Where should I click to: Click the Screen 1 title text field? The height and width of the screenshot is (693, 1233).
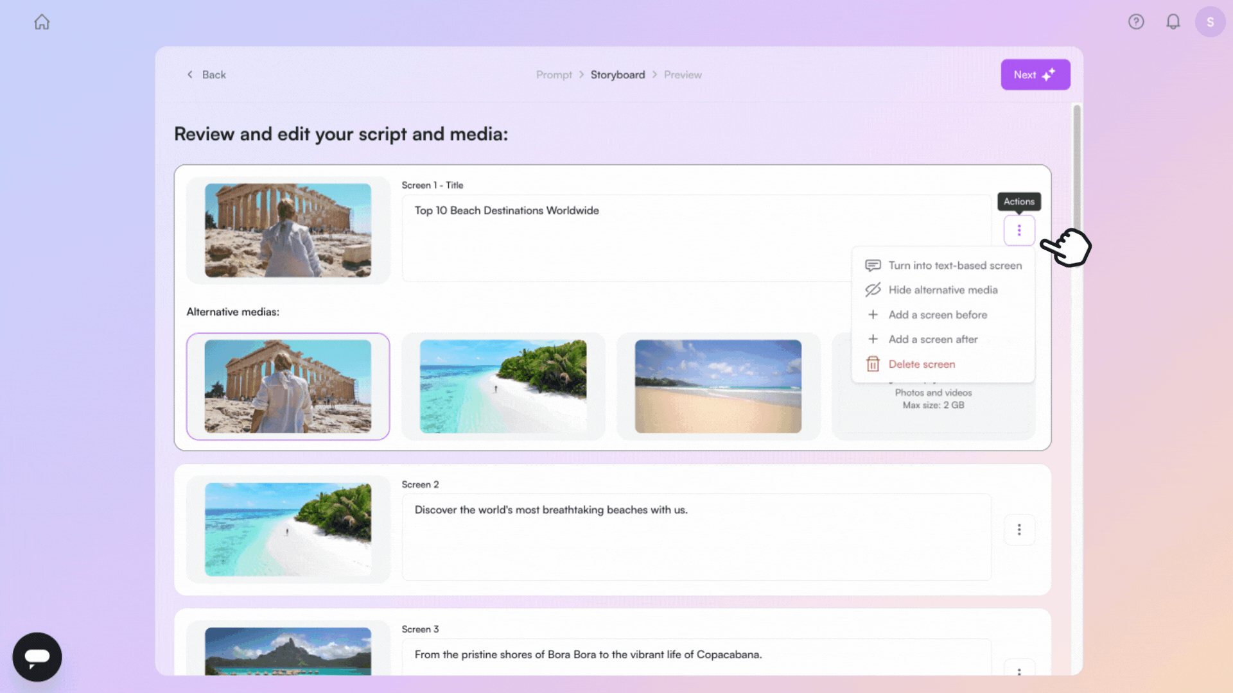coord(696,238)
